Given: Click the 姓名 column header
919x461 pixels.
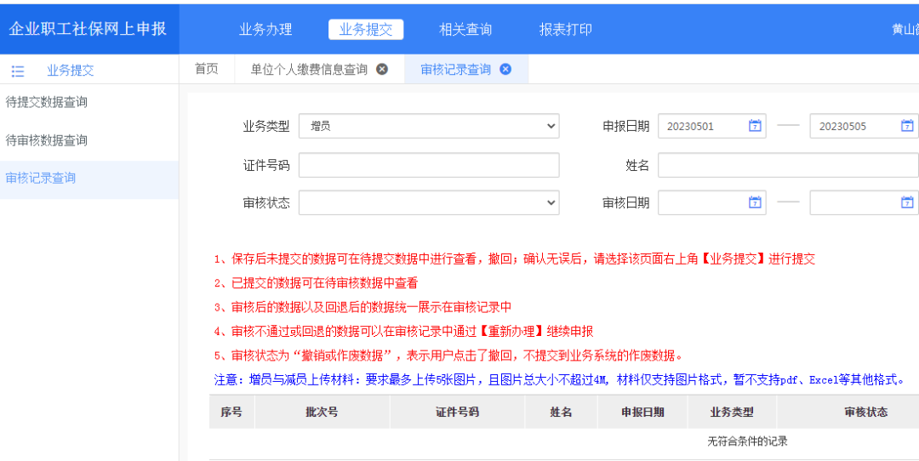Looking at the screenshot, I should tap(561, 412).
